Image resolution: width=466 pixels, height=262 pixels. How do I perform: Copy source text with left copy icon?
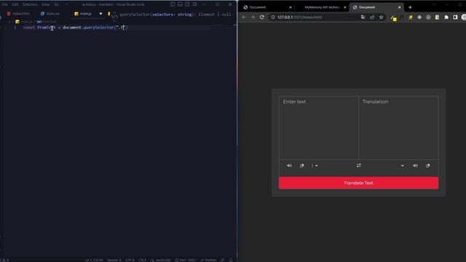pyautogui.click(x=301, y=165)
